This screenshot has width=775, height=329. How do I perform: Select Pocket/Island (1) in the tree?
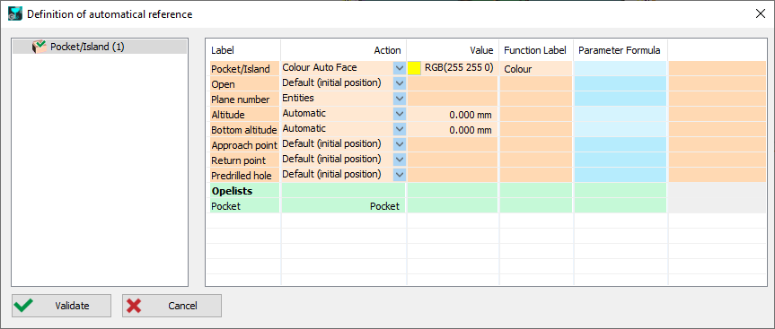click(87, 47)
